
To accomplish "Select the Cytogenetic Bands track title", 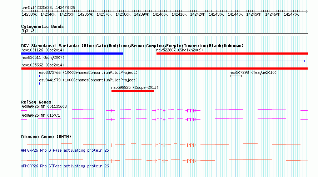I will (43, 26).
